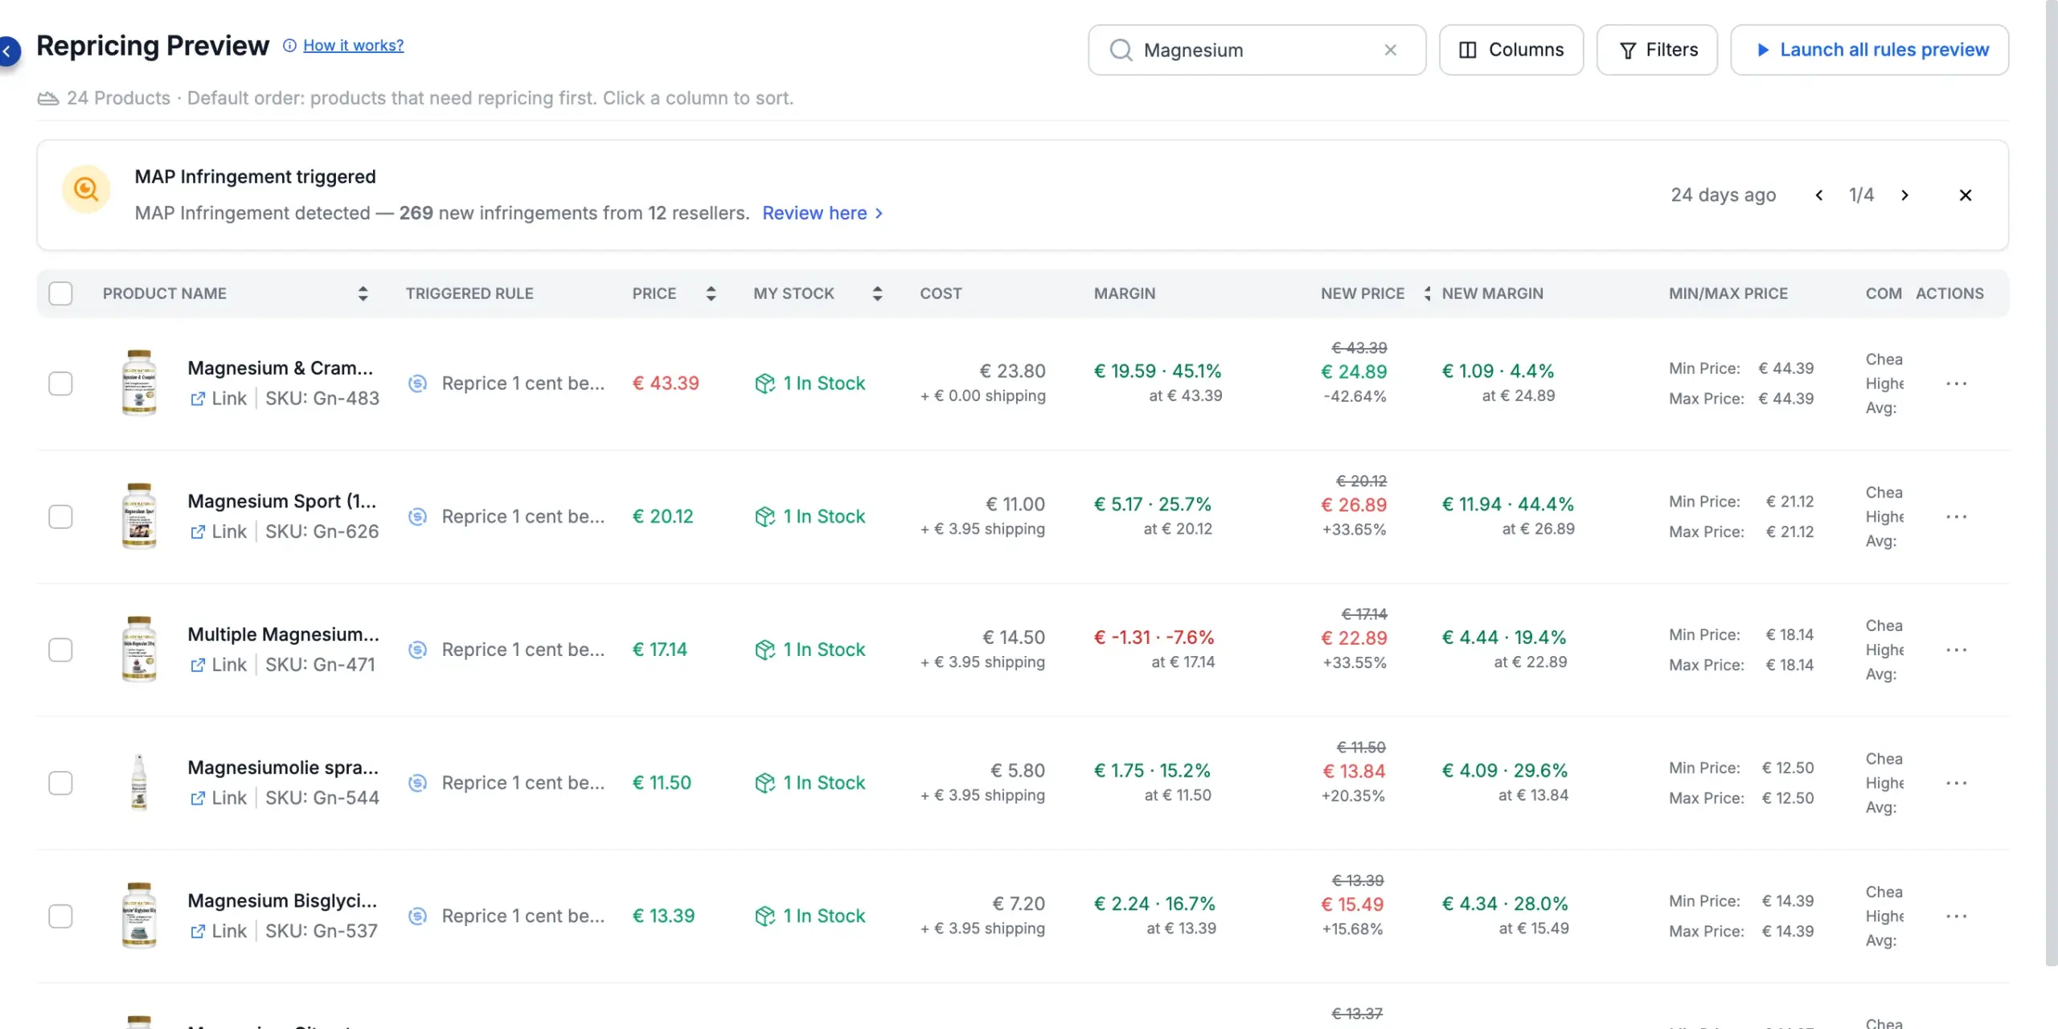Viewport: 2058px width, 1029px height.
Task: Sort by New Price column
Action: 1427,293
